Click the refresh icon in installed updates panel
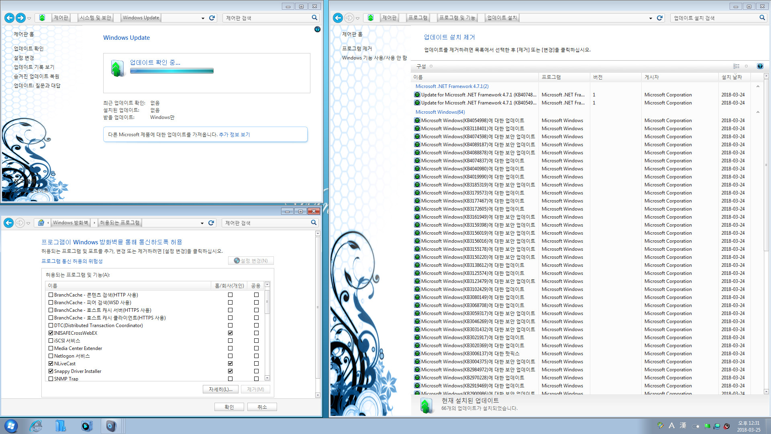The image size is (771, 434). click(x=659, y=18)
